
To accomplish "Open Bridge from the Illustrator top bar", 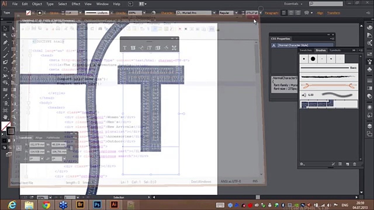I will pos(131,4).
